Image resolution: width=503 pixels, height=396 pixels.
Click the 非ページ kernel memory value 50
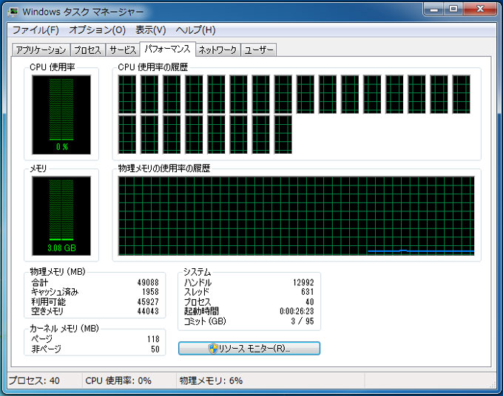click(x=155, y=349)
